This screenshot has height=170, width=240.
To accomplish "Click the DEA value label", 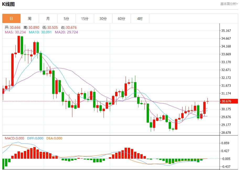I will pos(54,138).
